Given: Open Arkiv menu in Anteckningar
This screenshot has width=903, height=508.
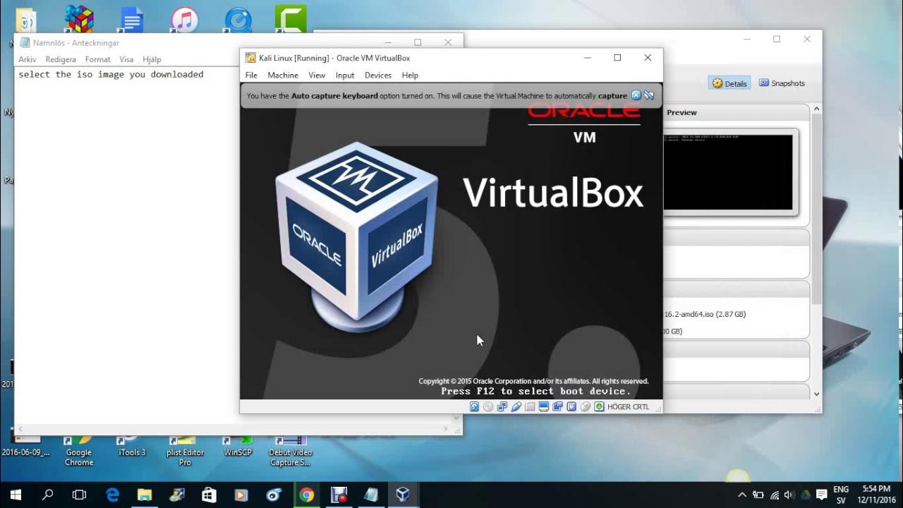Looking at the screenshot, I should tap(28, 59).
